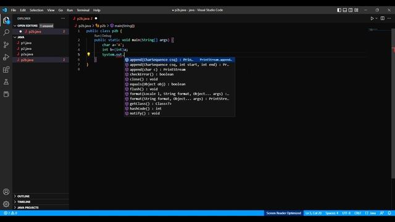This screenshot has width=395, height=222.
Task: Open the Terminal menu
Action: (x=83, y=10)
